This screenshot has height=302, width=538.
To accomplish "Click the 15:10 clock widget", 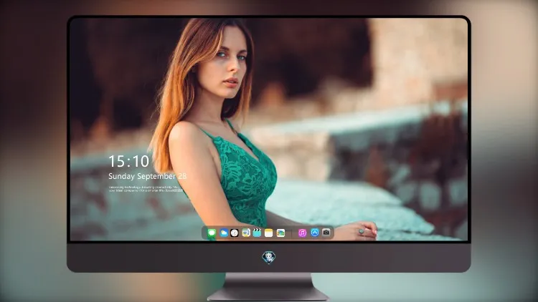I will [x=129, y=161].
